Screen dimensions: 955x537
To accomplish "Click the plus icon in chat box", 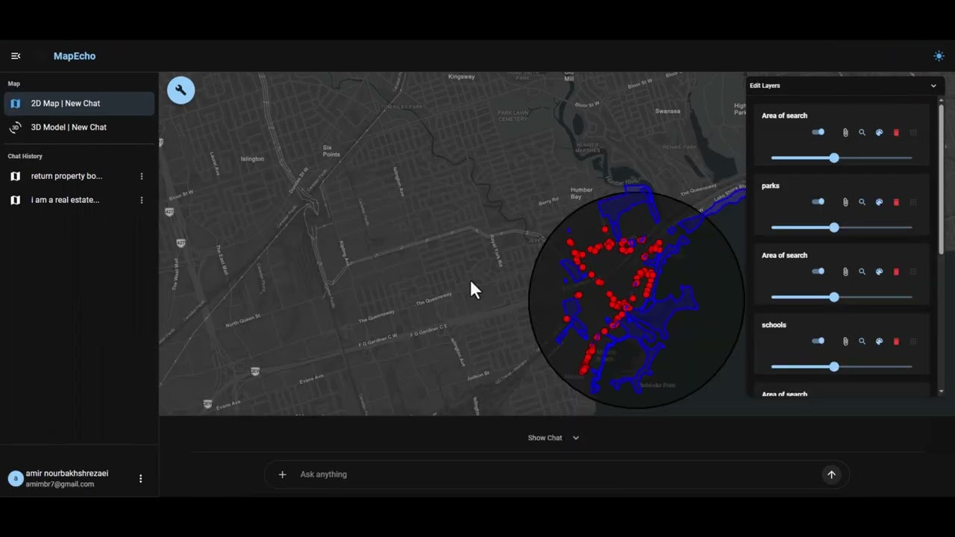I will 282,474.
